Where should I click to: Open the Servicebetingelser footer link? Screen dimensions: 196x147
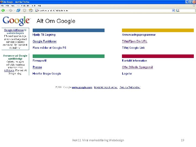pyautogui.click(x=130, y=87)
